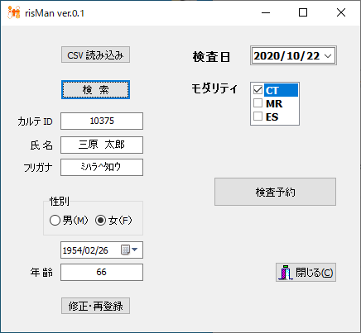Select the 女(F) radio button
The width and height of the screenshot is (361, 333).
pyautogui.click(x=100, y=220)
